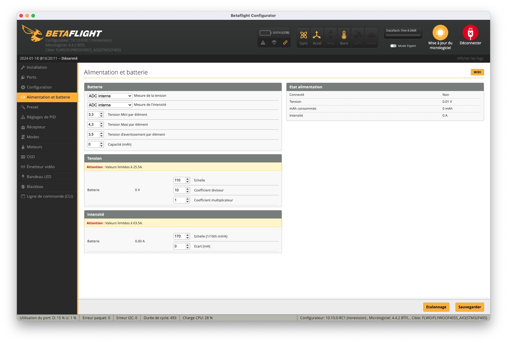Click the battery voltage indicator icon
The width and height of the screenshot is (507, 343).
coord(265,33)
